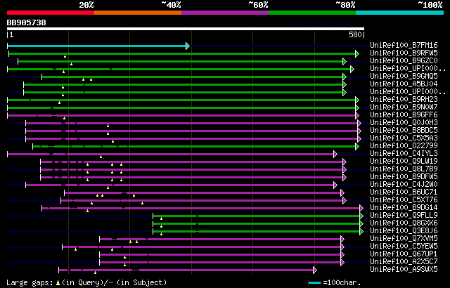This screenshot has width=450, height=288.
Task: Select the label UniRef100_Q3E8J6
Action: (404, 231)
